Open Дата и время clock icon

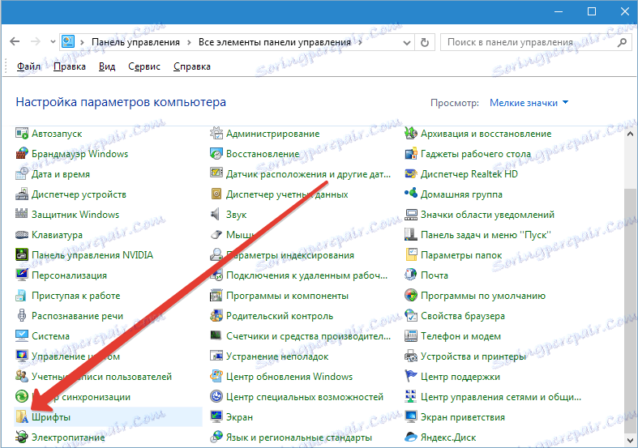22,174
